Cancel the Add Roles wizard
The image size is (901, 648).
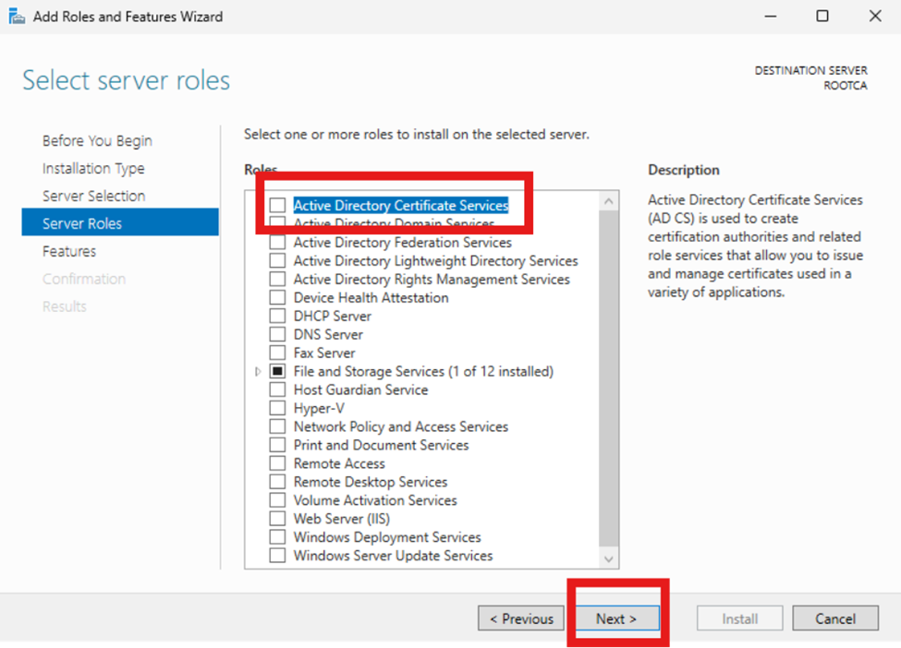835,618
